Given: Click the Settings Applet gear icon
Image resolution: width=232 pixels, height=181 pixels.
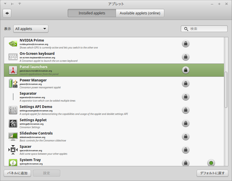Looking at the screenshot, I should point(13,123).
